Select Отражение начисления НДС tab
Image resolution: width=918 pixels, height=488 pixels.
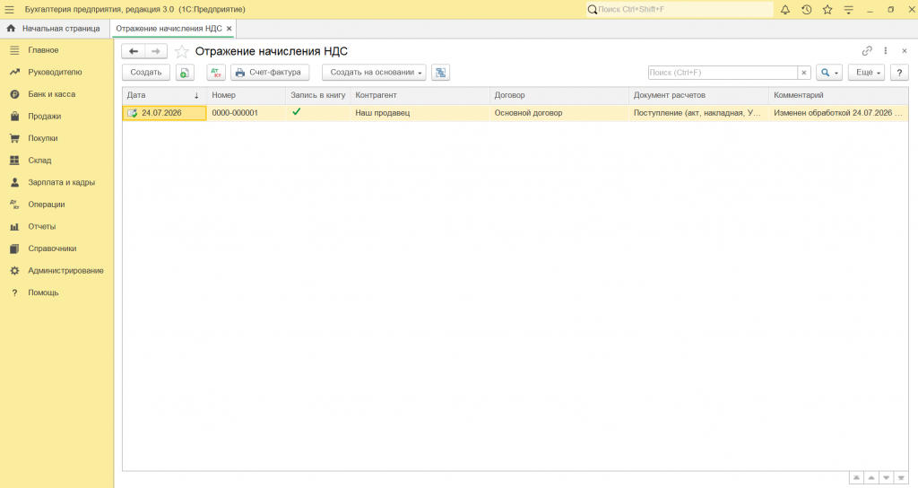tap(169, 29)
